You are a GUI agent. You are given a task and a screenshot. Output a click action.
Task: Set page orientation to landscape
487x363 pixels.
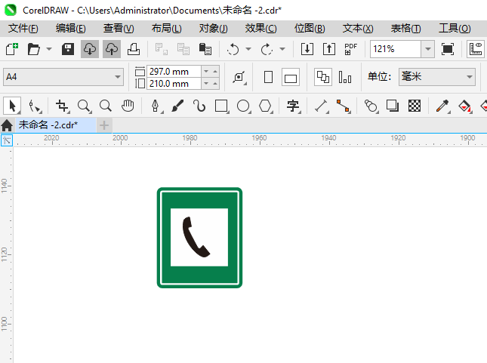(x=291, y=77)
